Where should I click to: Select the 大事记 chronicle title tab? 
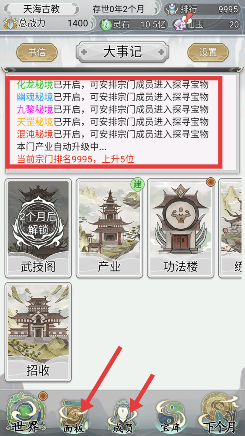[122, 52]
